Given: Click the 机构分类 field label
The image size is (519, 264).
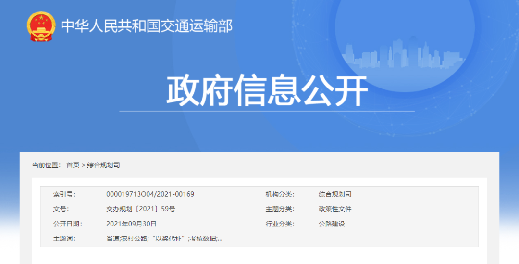Looking at the screenshot, I should pyautogui.click(x=280, y=194).
